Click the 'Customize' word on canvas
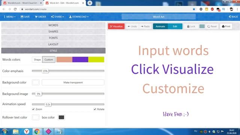The image size is (240, 135). click(x=173, y=88)
